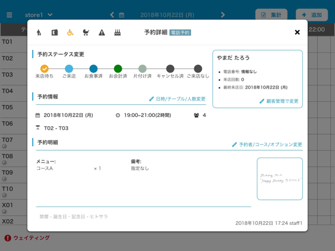Click the customer name やまだ たろう
The height and width of the screenshot is (251, 335).
tap(233, 58)
